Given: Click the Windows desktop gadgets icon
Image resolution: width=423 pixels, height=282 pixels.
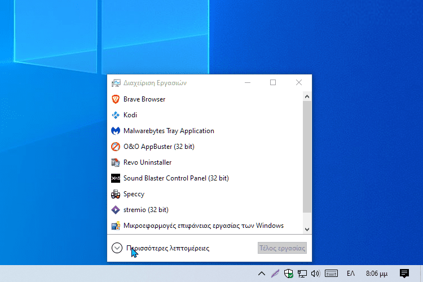Looking at the screenshot, I should pyautogui.click(x=116, y=226).
